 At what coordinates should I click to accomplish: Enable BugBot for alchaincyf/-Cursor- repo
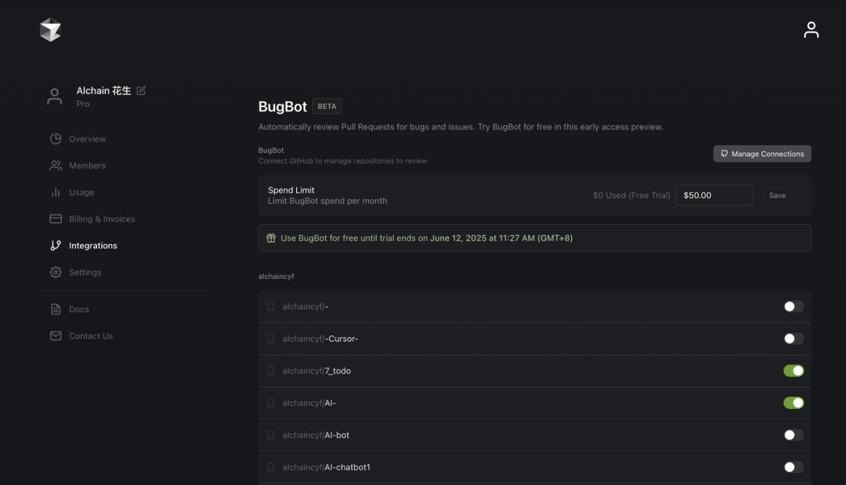(x=794, y=338)
